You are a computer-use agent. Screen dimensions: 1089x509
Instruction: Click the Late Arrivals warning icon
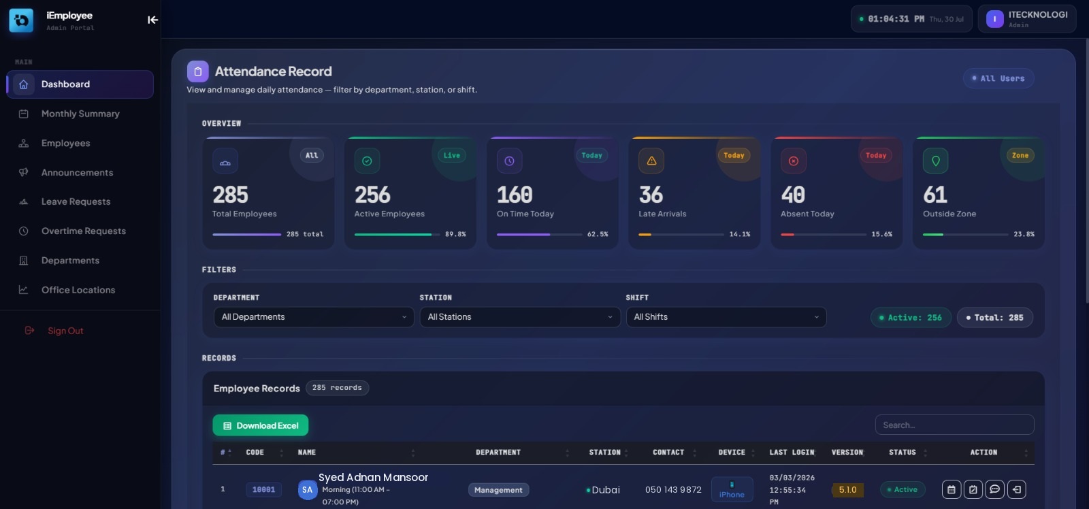coord(651,161)
